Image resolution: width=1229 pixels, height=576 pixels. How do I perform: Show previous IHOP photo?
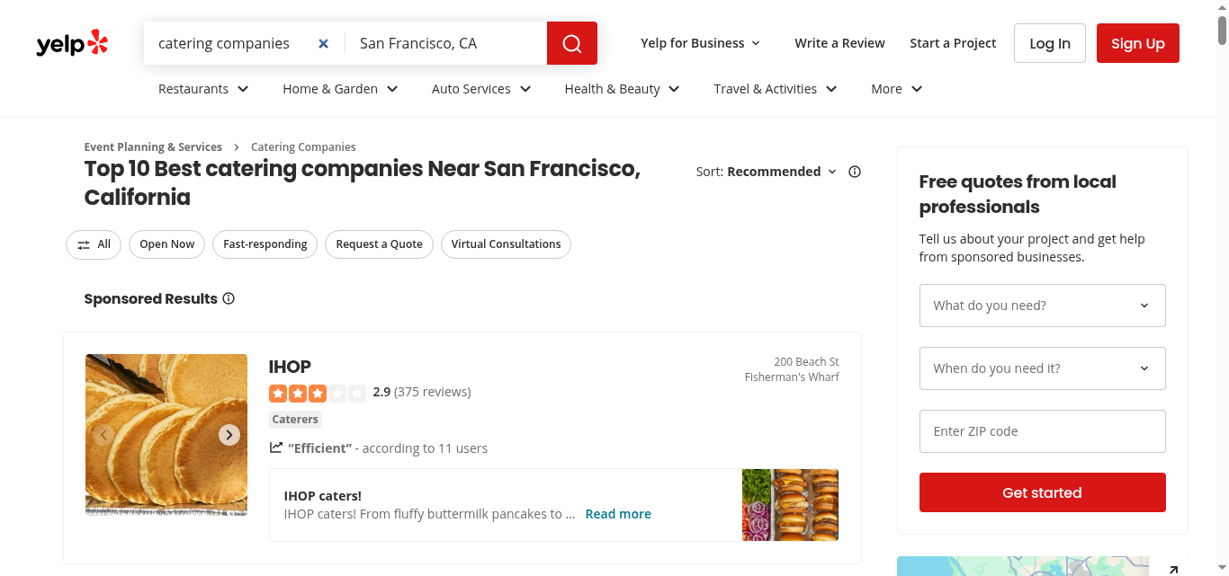tap(103, 435)
